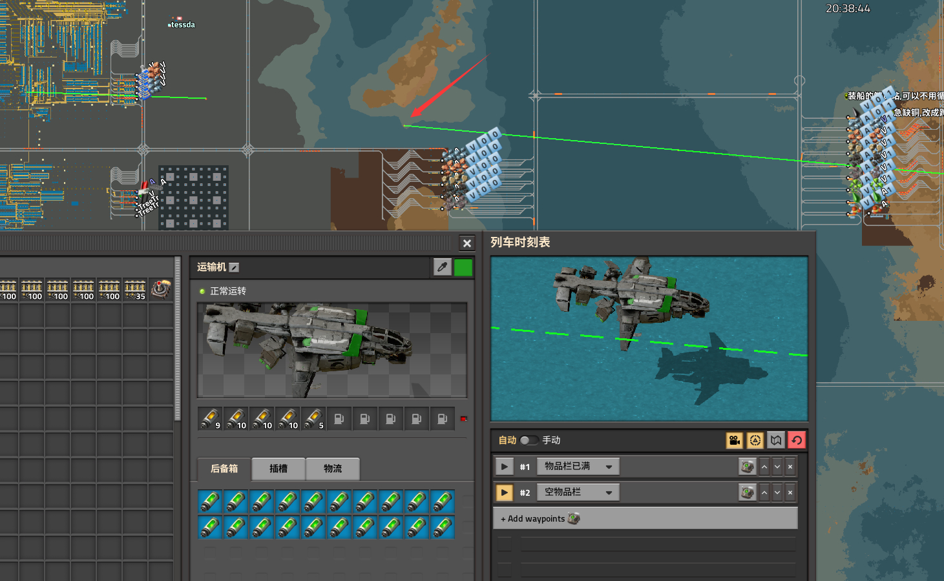Rename the 运输机 vehicle via pencil icon
This screenshot has height=581, width=944.
click(234, 267)
